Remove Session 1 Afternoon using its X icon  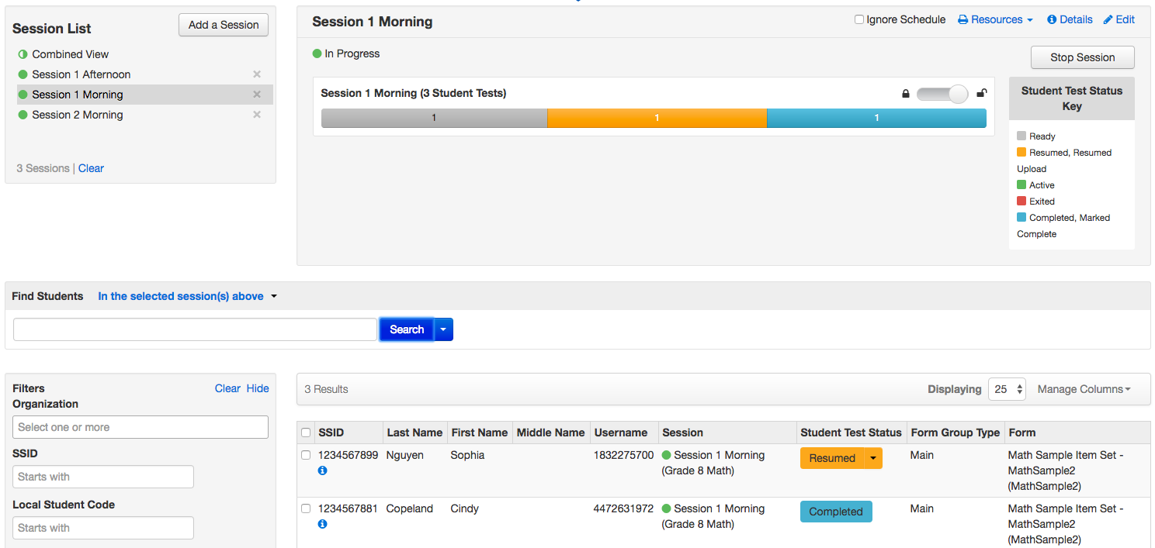pyautogui.click(x=257, y=74)
